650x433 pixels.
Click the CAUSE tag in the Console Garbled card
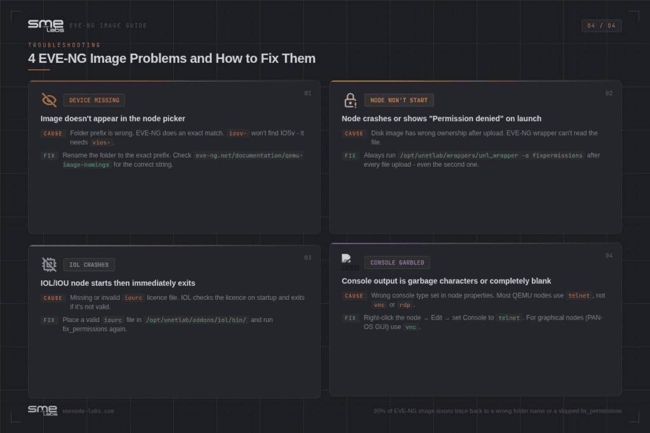point(354,296)
